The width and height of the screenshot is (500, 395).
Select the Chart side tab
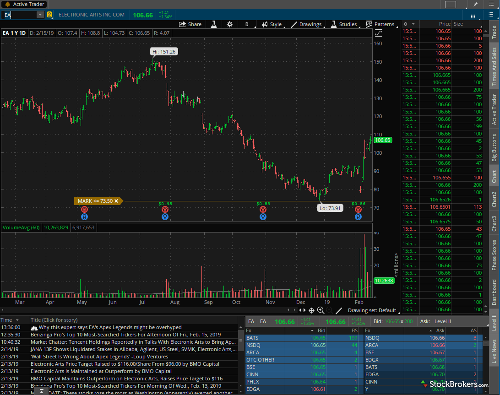click(x=494, y=176)
